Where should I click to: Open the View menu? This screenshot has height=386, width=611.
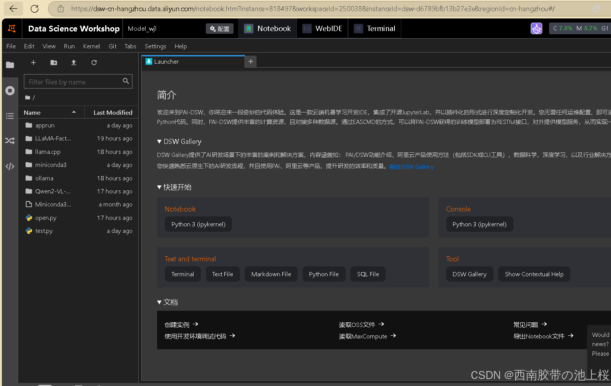[x=49, y=46]
